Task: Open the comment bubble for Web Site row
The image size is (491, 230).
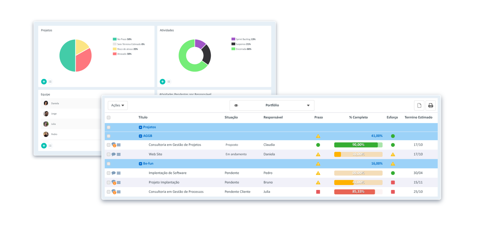Action: (x=114, y=154)
